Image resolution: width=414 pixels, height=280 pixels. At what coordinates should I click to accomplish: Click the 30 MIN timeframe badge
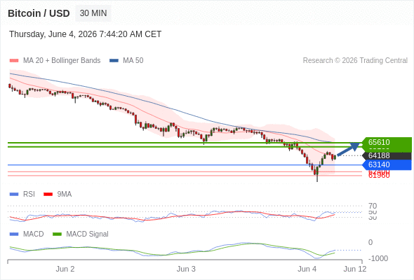pos(93,13)
